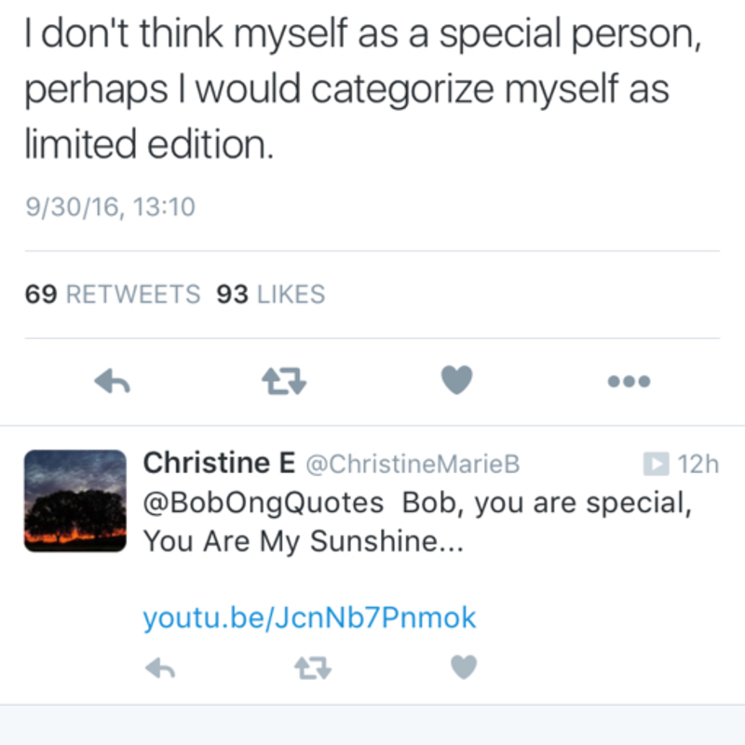Click the 12h reply timestamp

tap(698, 463)
